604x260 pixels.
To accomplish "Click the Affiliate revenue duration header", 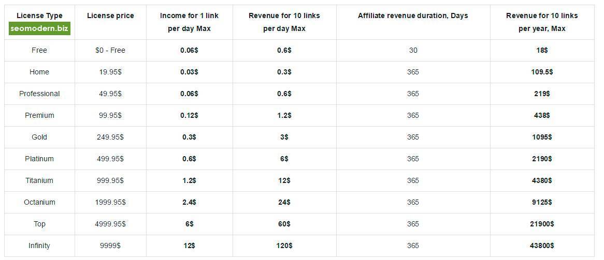I will click(x=412, y=16).
